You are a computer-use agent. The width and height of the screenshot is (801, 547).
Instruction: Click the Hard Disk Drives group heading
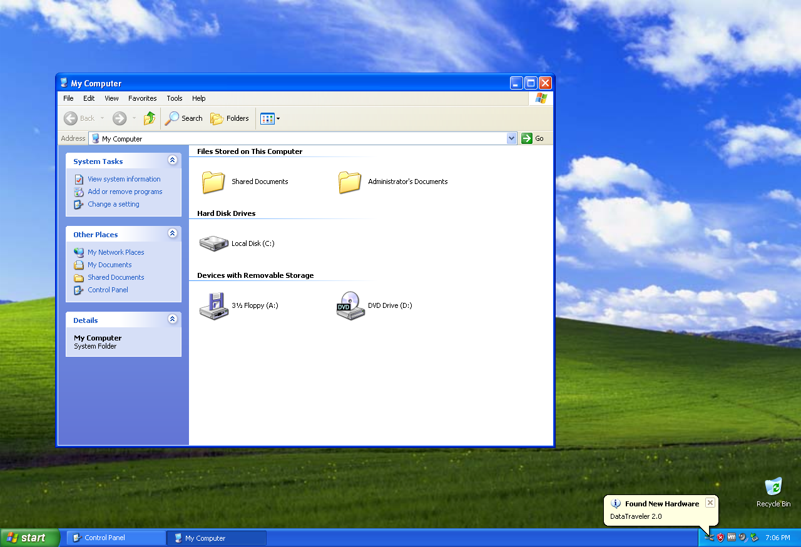coord(227,213)
